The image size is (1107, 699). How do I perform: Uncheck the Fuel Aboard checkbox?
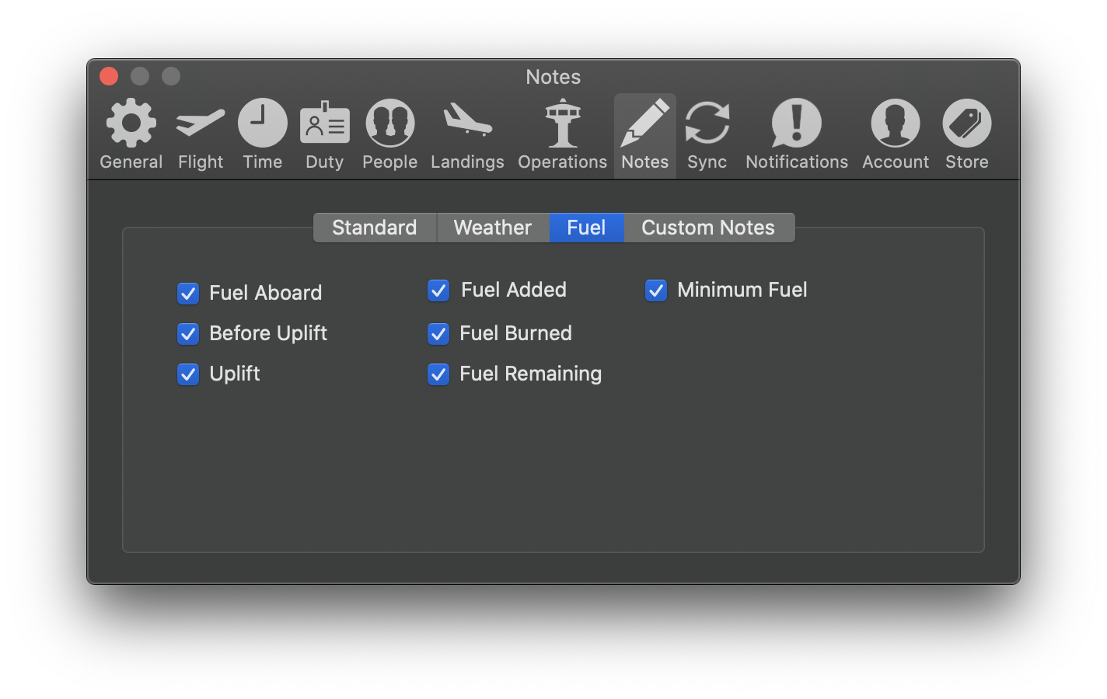188,294
